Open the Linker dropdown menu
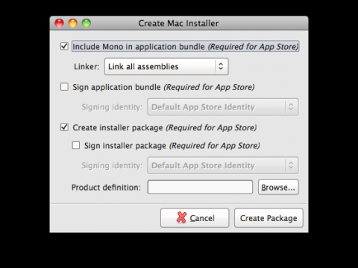 [166, 66]
